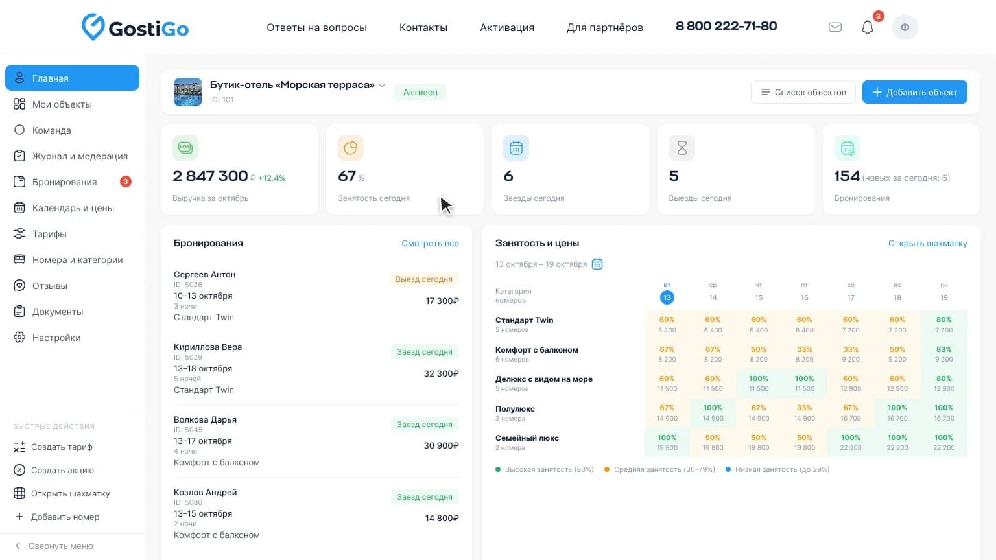
Task: Open Настройки in the sidebar
Action: 72,338
